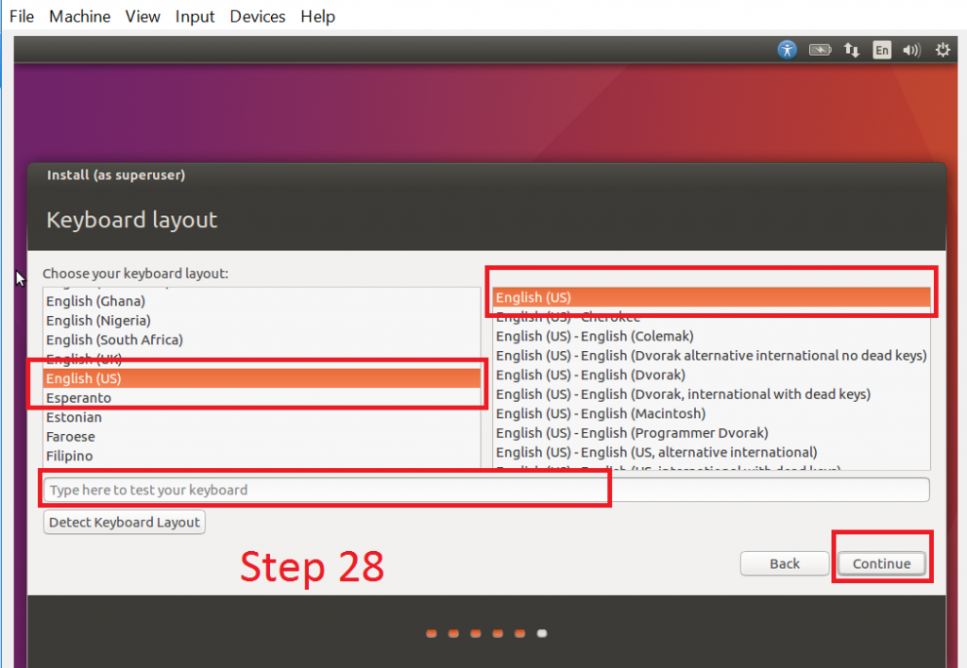967x668 pixels.
Task: Open the system gear menu
Action: [942, 50]
